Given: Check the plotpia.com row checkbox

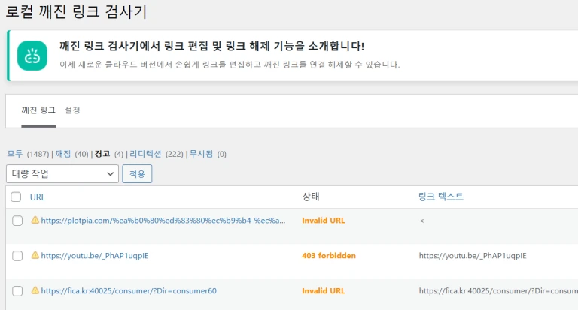Looking at the screenshot, I should click(17, 221).
